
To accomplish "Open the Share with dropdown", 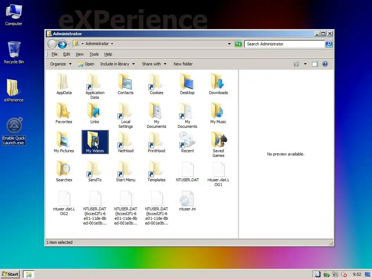I will [x=154, y=64].
